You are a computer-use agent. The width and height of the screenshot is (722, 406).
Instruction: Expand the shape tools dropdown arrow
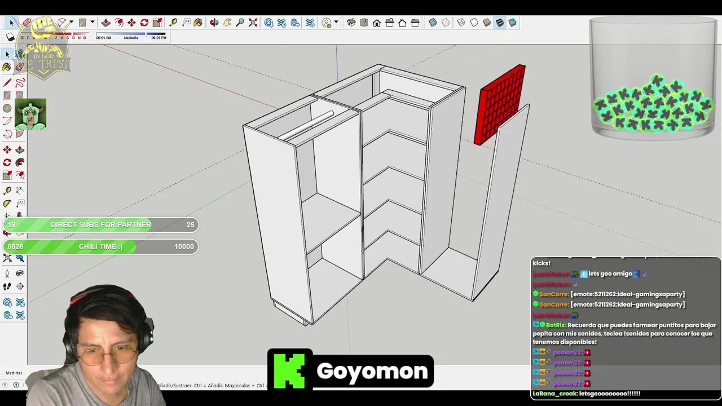(x=92, y=23)
